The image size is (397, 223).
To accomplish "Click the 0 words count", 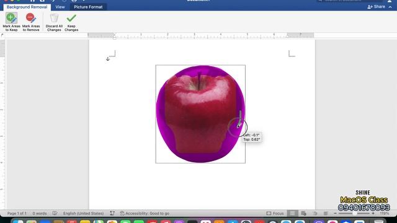I will [x=40, y=213].
